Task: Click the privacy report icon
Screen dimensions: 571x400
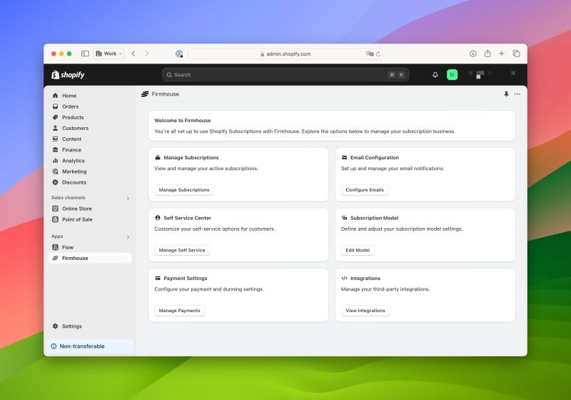Action: point(179,54)
